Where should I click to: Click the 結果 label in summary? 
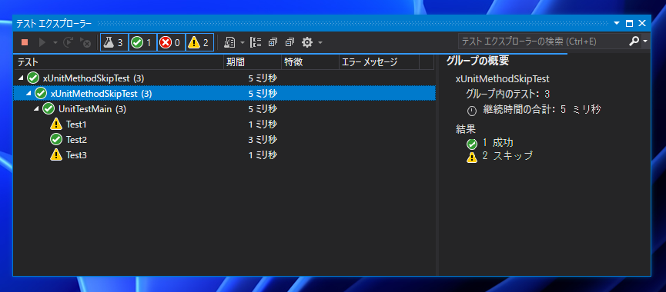click(x=466, y=129)
